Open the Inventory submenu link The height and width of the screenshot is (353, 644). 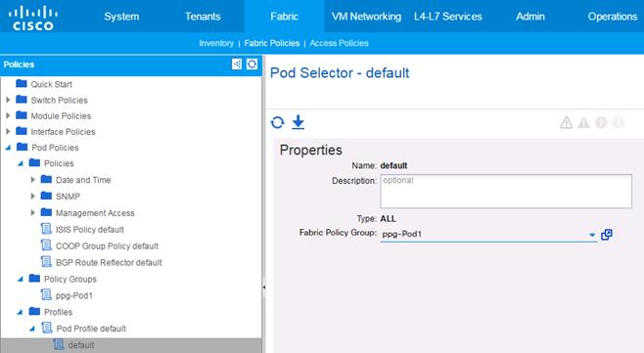pos(216,43)
